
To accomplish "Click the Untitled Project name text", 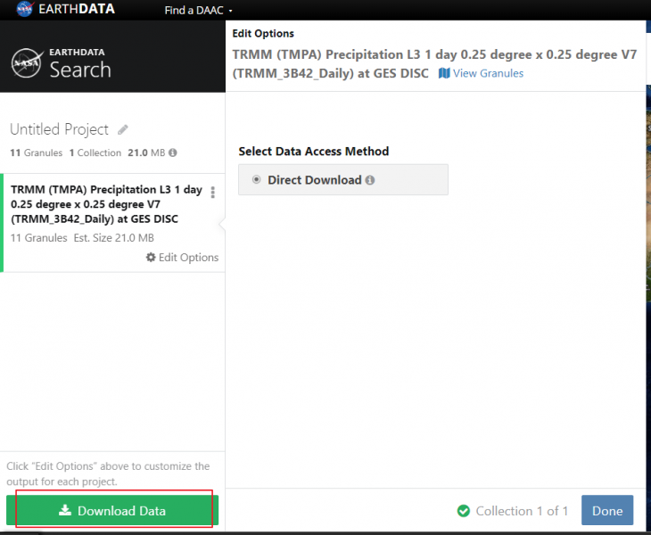I will (x=59, y=130).
